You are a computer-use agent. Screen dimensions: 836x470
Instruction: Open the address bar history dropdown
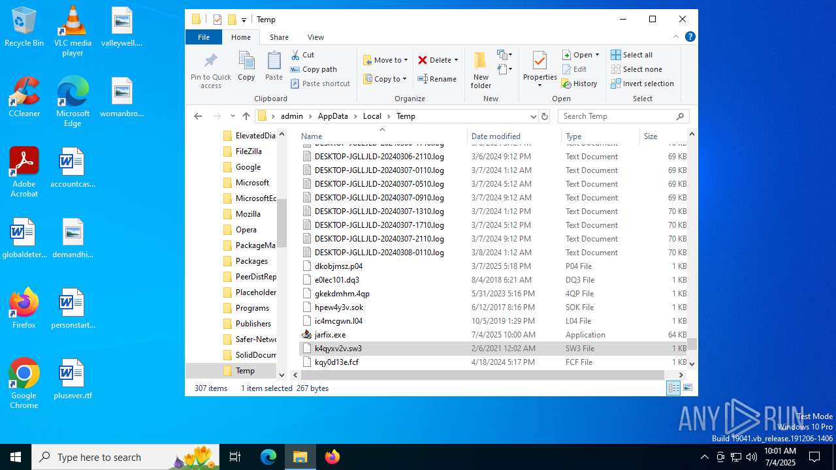(x=533, y=116)
